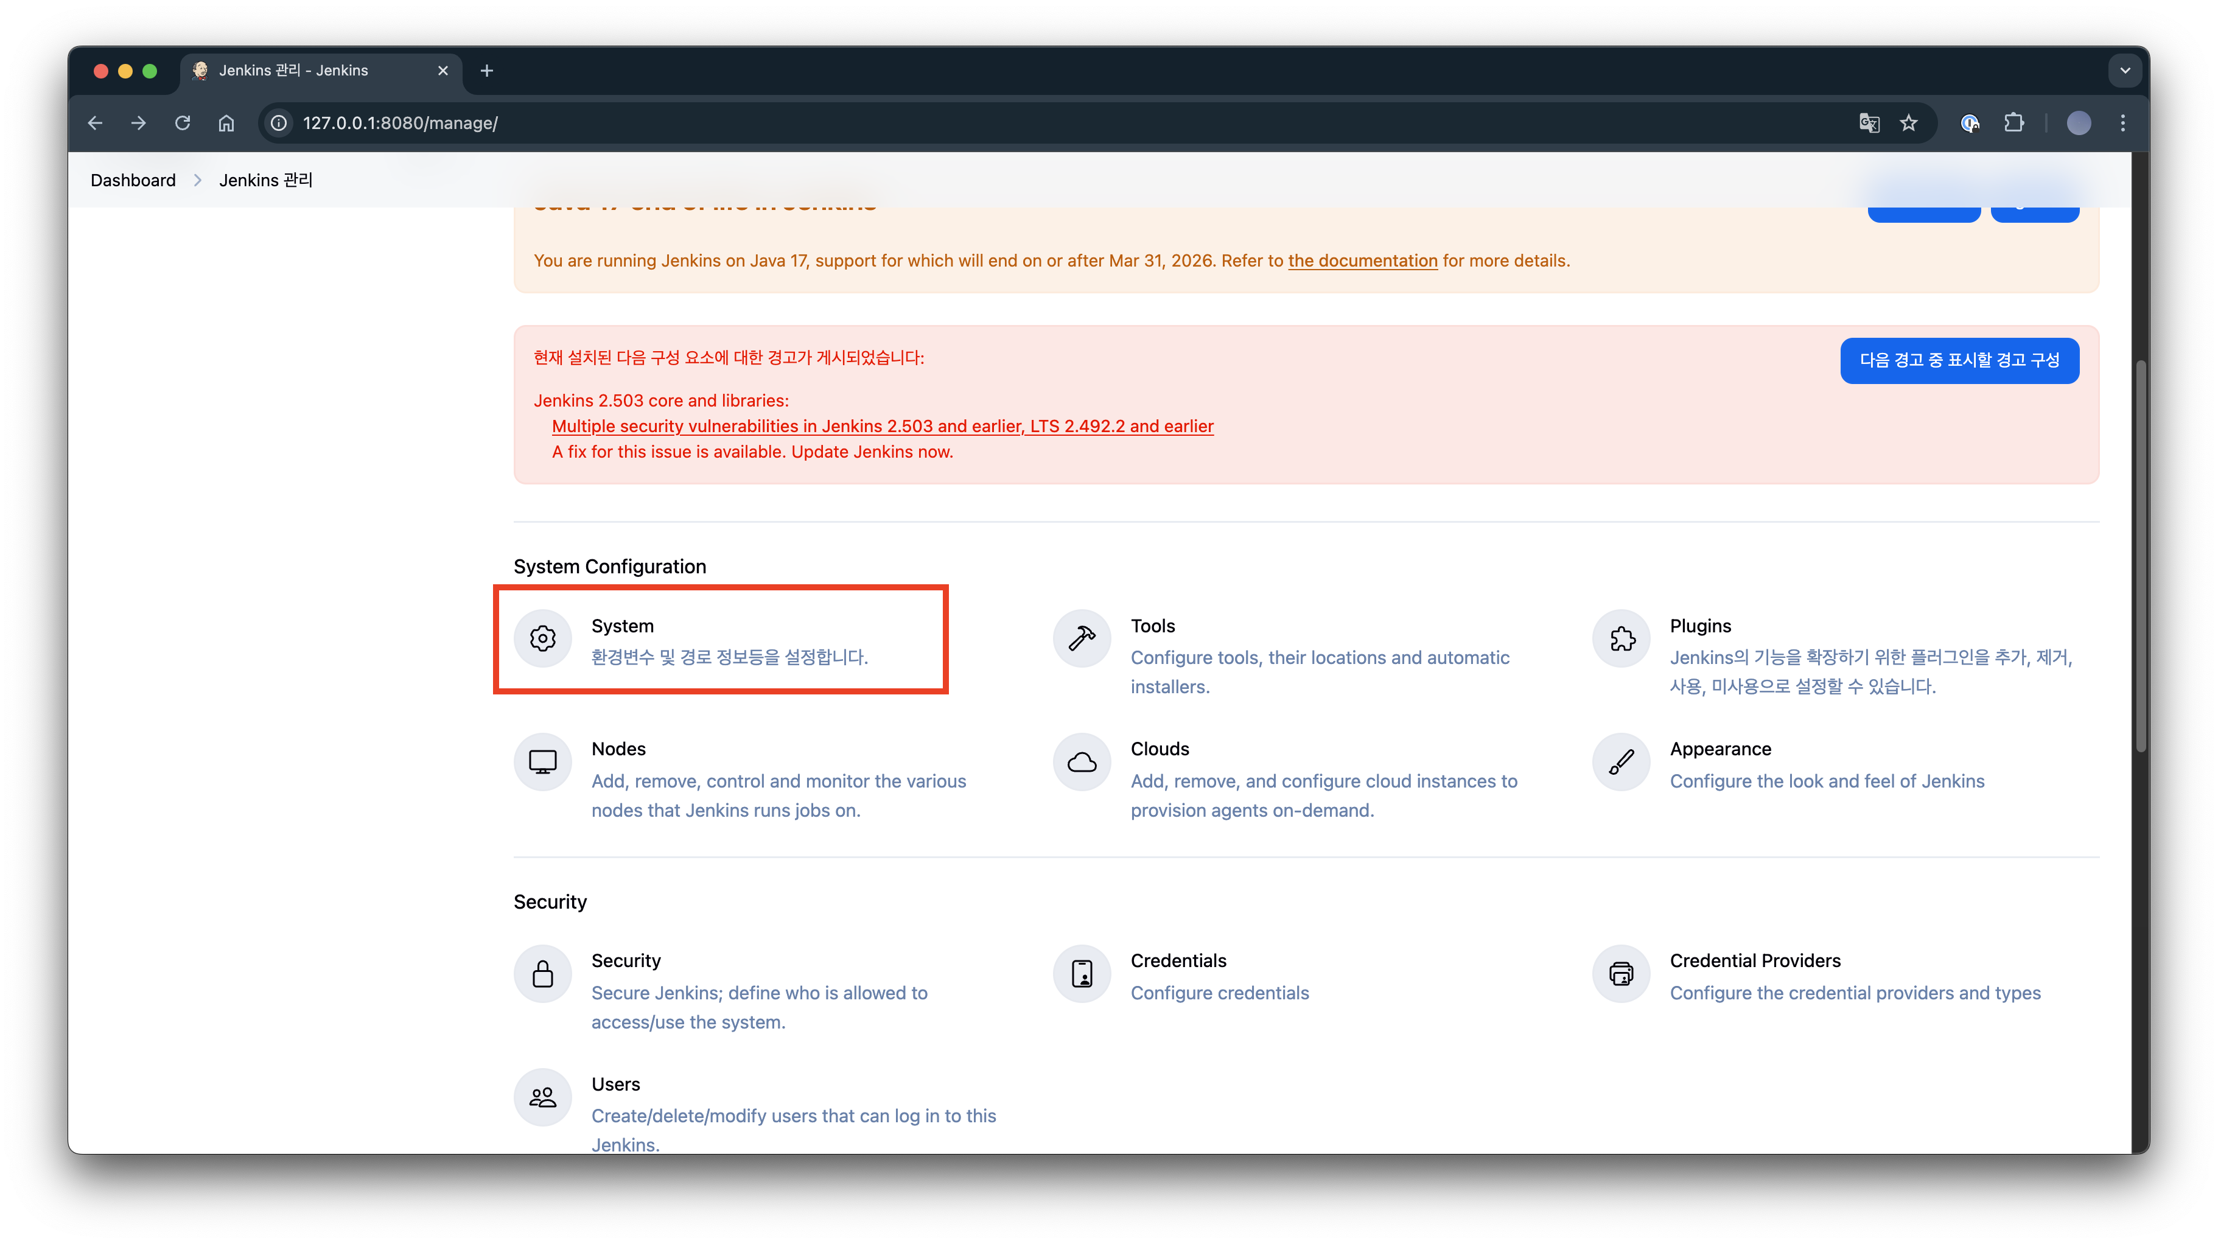Open the Clouds cloud icon
This screenshot has width=2218, height=1244.
(1082, 762)
